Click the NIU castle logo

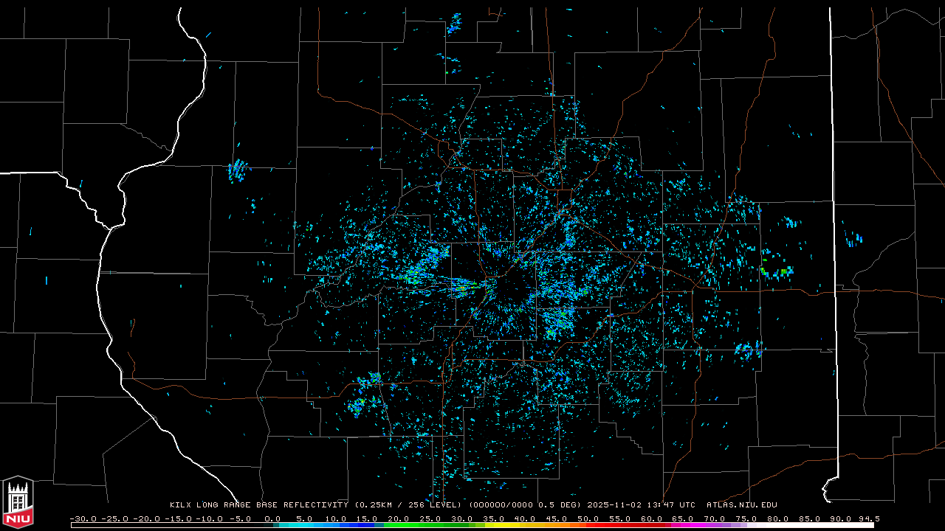pos(18,503)
